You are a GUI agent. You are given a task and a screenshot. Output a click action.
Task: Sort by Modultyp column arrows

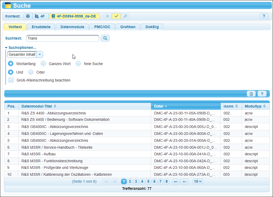pyautogui.click(x=264, y=106)
